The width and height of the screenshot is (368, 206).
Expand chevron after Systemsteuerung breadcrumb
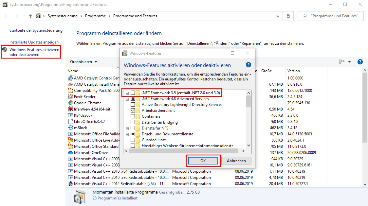[x=81, y=16]
